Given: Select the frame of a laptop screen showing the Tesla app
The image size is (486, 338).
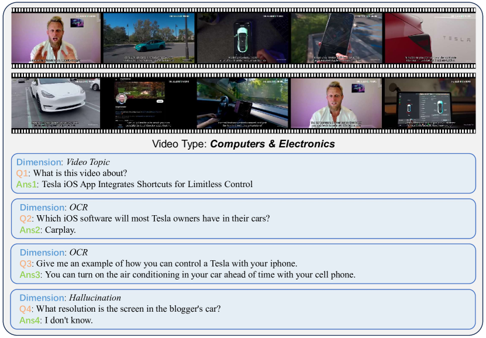Looking at the screenshot, I should (430, 103).
